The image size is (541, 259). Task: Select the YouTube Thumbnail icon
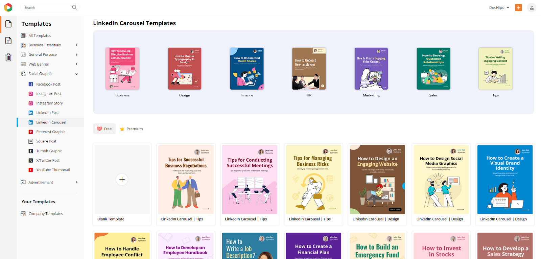coord(31,170)
